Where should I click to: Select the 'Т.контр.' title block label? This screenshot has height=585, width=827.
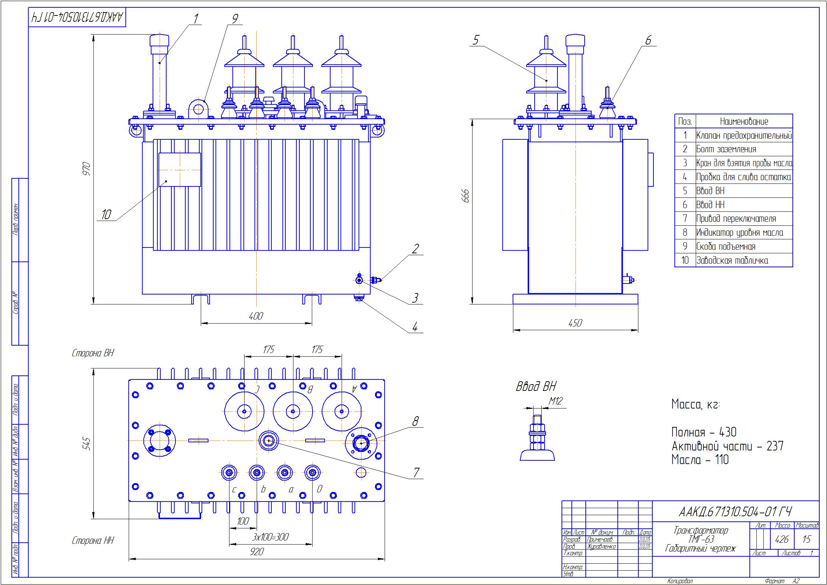point(573,553)
